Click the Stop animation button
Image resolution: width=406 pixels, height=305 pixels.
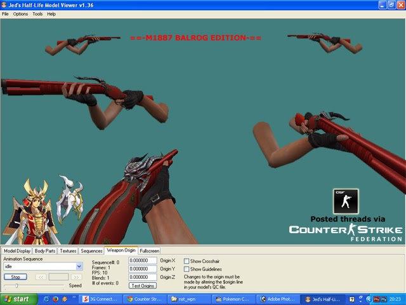(x=15, y=277)
